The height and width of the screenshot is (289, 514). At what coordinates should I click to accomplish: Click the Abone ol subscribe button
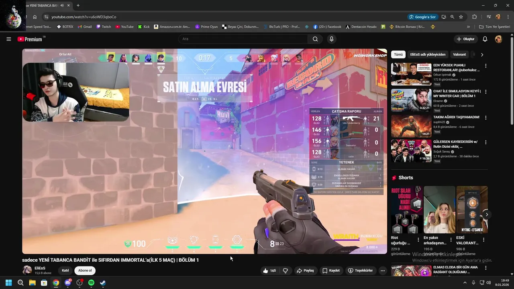(x=85, y=271)
